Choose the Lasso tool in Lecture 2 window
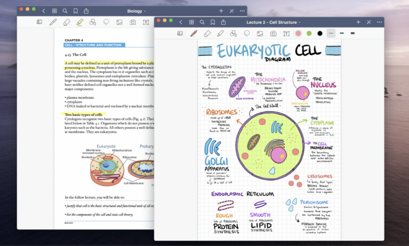The height and width of the screenshot is (246, 409). pyautogui.click(x=247, y=33)
